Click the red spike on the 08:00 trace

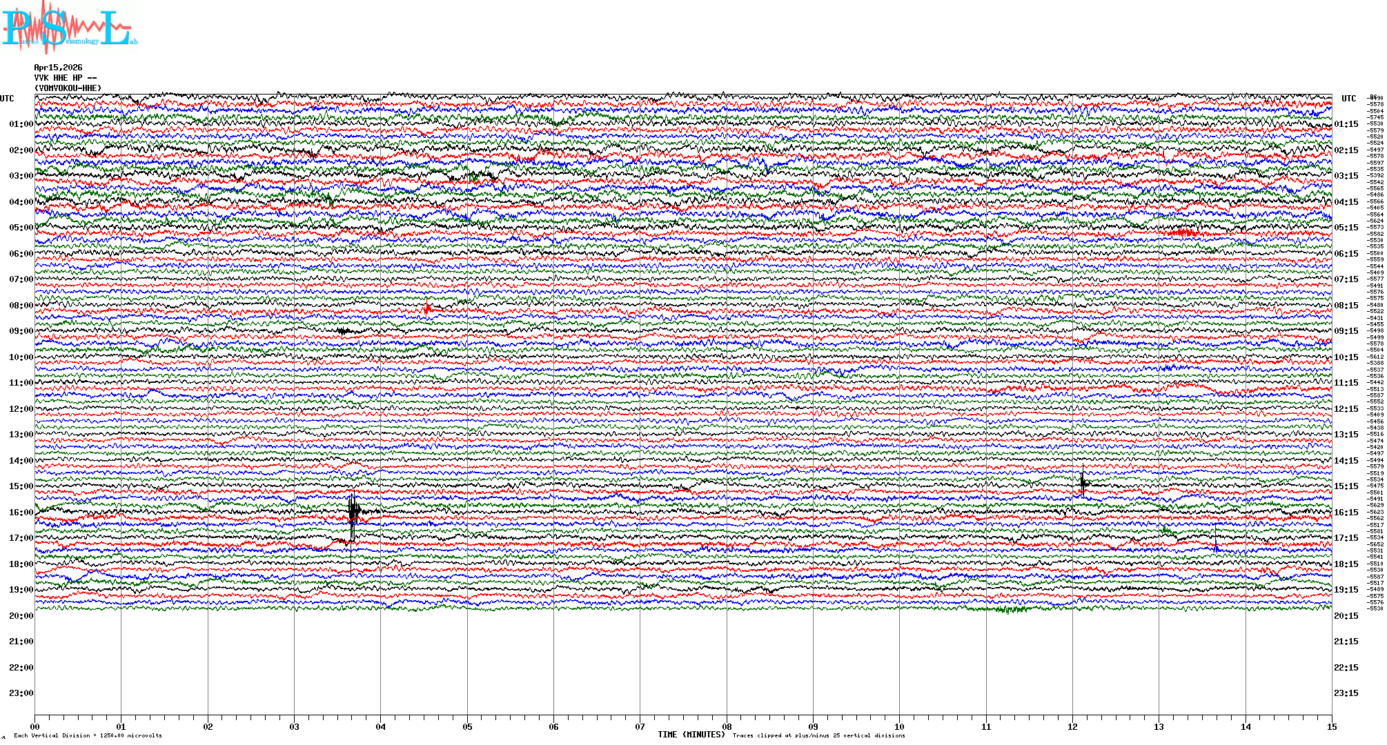[x=427, y=308]
